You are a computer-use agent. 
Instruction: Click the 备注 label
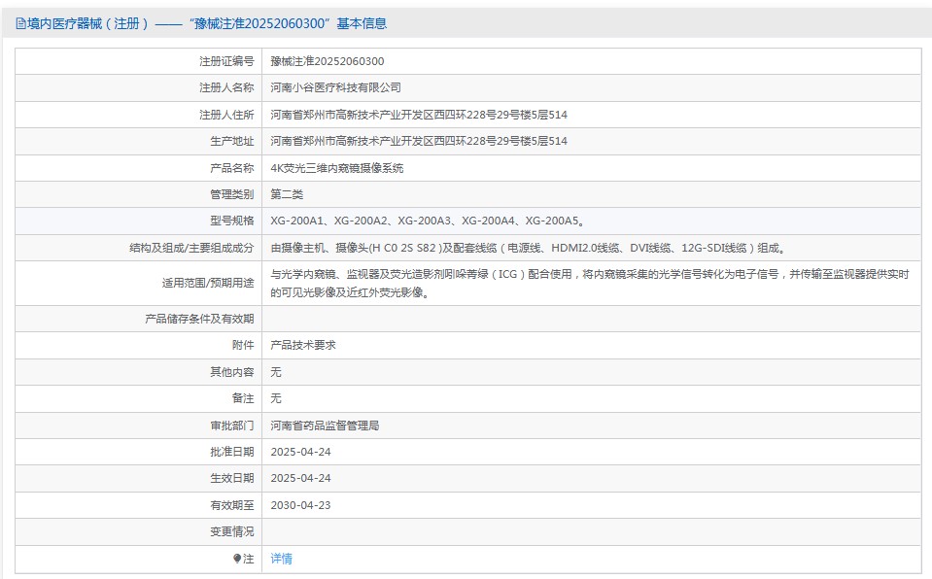pyautogui.click(x=243, y=398)
